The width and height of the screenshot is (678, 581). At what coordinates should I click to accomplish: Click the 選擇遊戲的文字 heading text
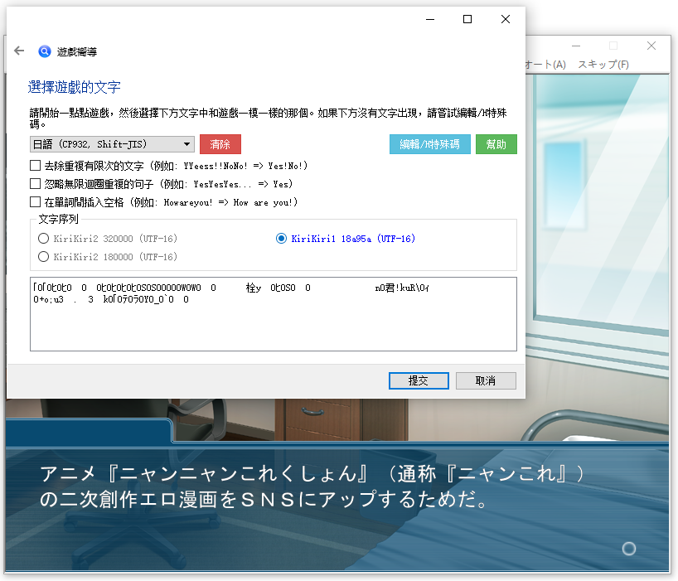click(75, 87)
